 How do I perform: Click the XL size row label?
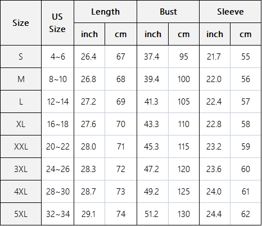click(21, 124)
